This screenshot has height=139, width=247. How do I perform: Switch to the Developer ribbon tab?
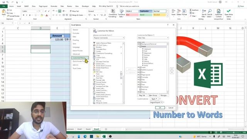click(x=85, y=6)
